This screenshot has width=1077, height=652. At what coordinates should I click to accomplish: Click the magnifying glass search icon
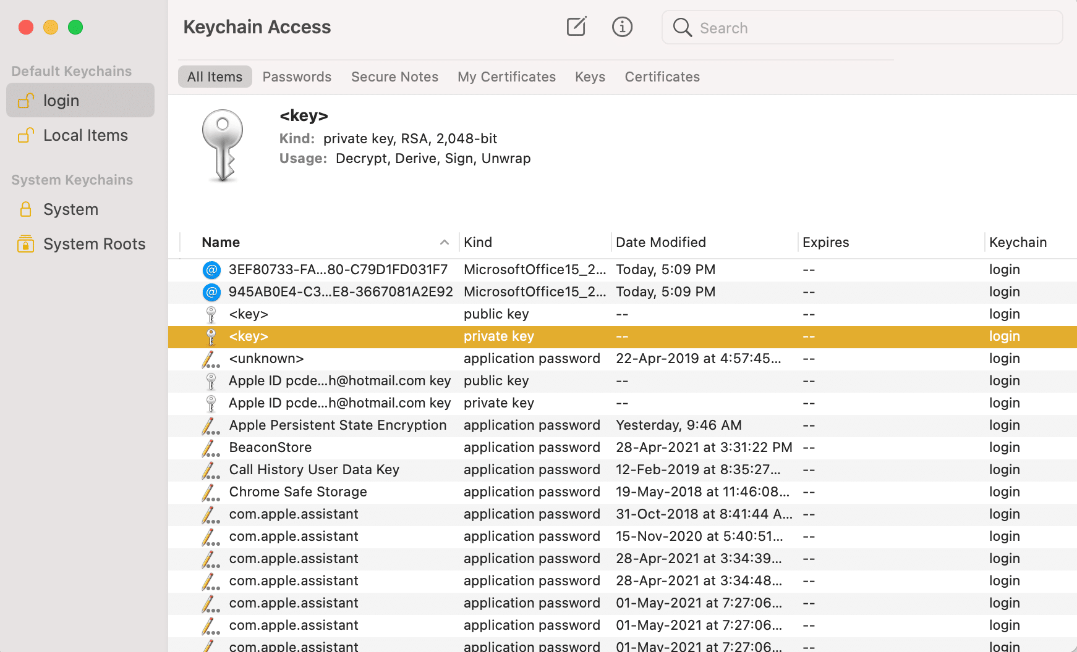(682, 28)
